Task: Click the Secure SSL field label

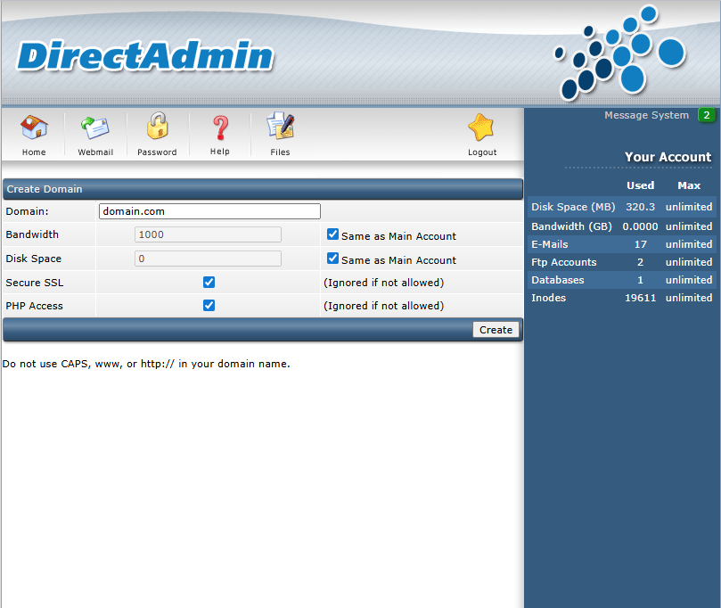Action: [35, 283]
